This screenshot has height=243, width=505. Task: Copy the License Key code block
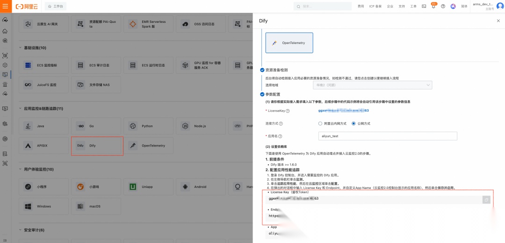486,200
